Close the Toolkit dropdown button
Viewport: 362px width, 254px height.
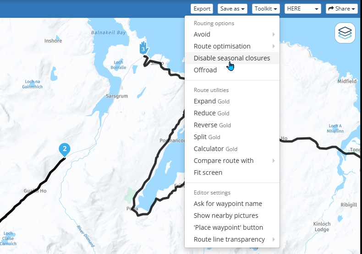(266, 9)
